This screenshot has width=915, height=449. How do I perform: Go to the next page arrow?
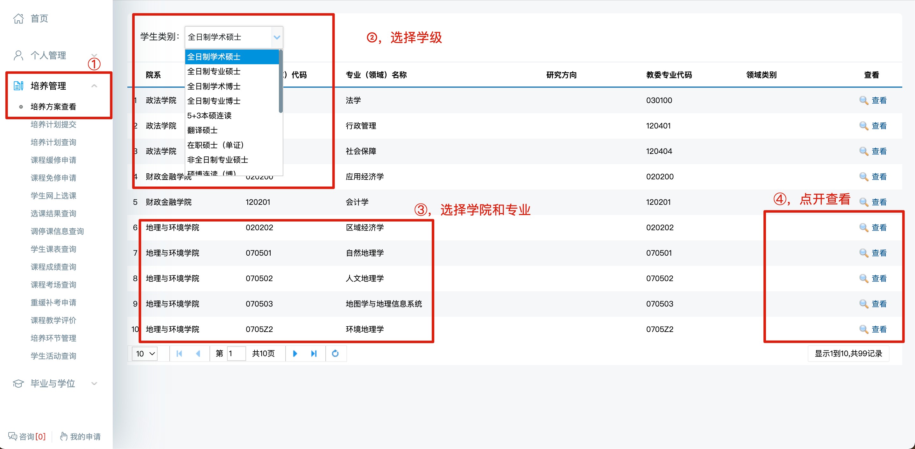tap(295, 354)
